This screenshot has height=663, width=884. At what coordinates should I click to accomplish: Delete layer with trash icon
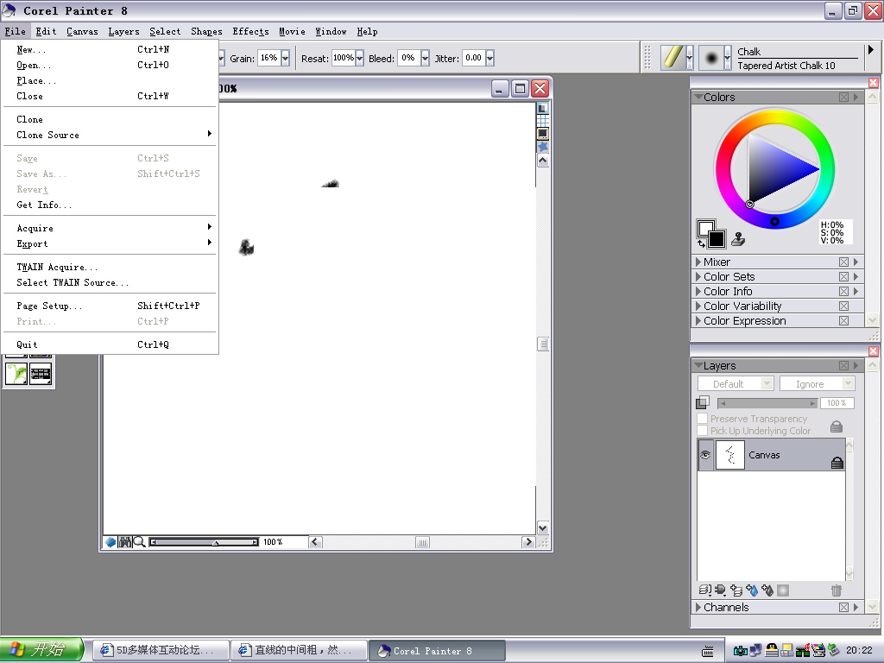click(836, 590)
